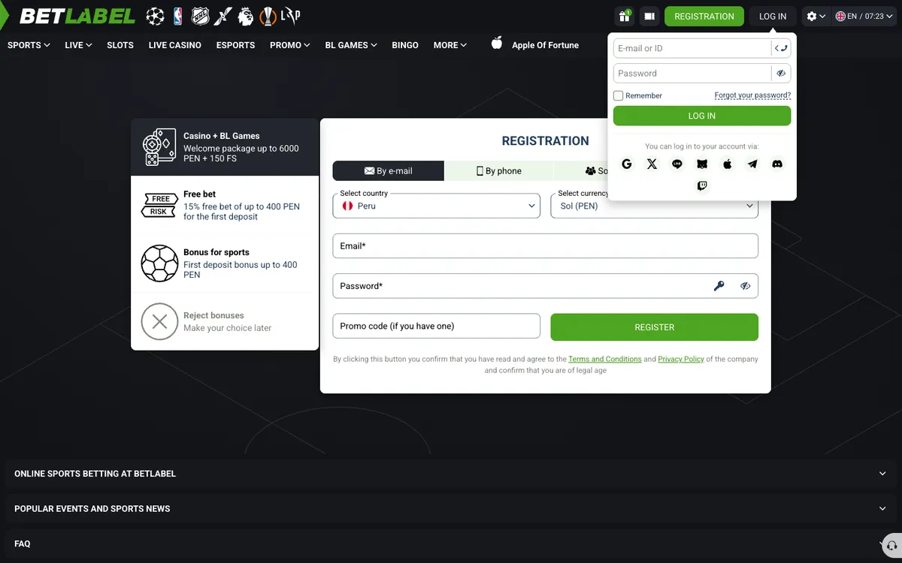
Task: Expand the Live menu
Action: point(78,45)
